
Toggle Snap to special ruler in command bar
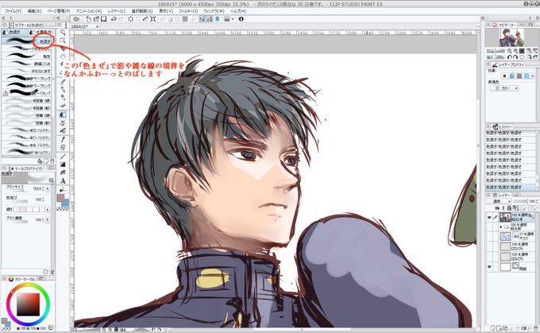210,19
